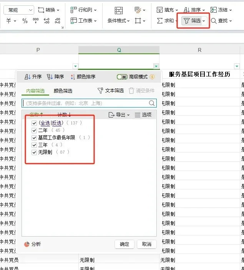244x270 pixels.
Task: Apply thousands separator 000 format
Action: [36, 21]
